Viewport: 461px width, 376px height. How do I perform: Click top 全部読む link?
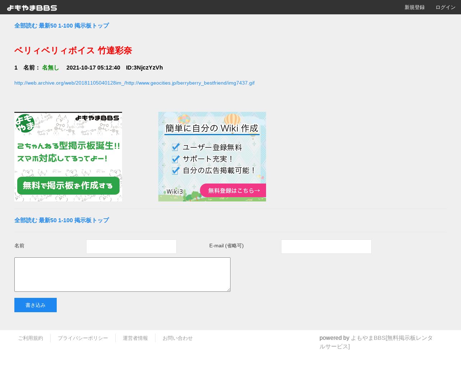point(26,26)
